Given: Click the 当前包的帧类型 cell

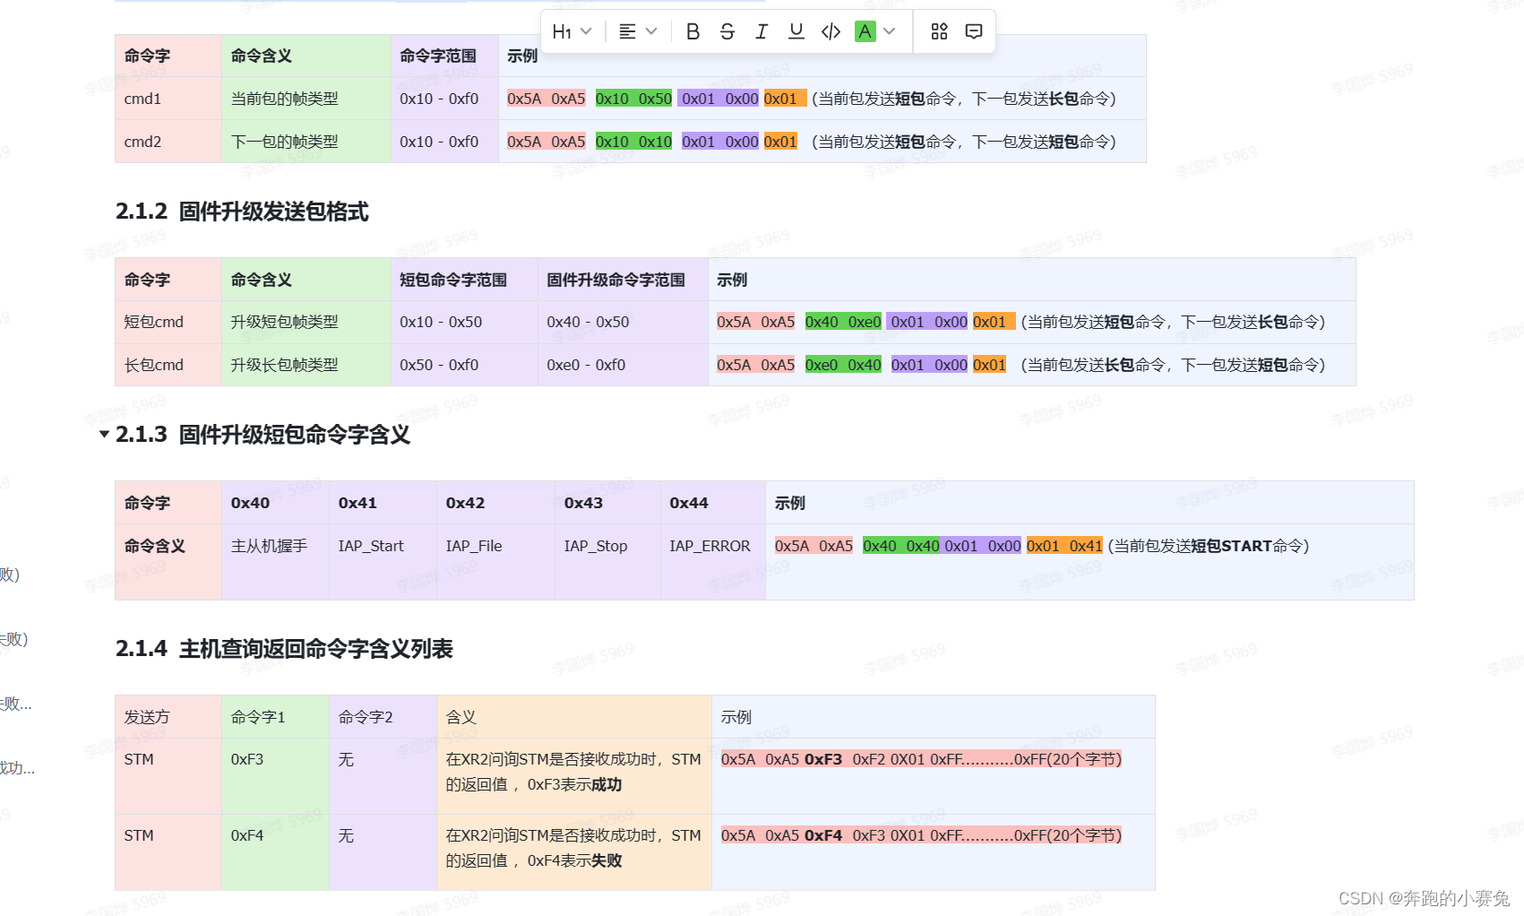Looking at the screenshot, I should pos(306,99).
